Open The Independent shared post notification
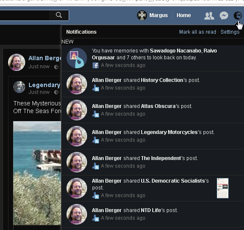 pos(153,162)
